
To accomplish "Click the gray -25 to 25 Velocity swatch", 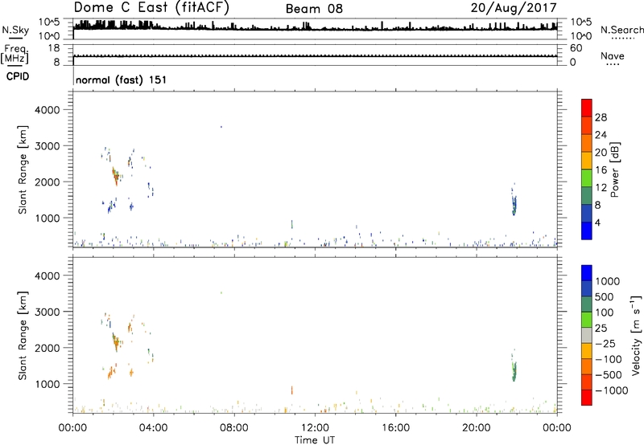I will (x=587, y=335).
